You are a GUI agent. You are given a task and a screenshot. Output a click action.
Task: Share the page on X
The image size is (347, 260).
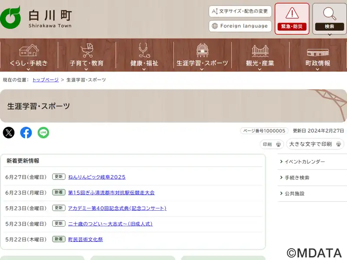tap(9, 133)
